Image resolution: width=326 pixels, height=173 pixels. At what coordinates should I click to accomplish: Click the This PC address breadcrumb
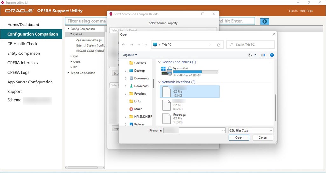click(166, 45)
